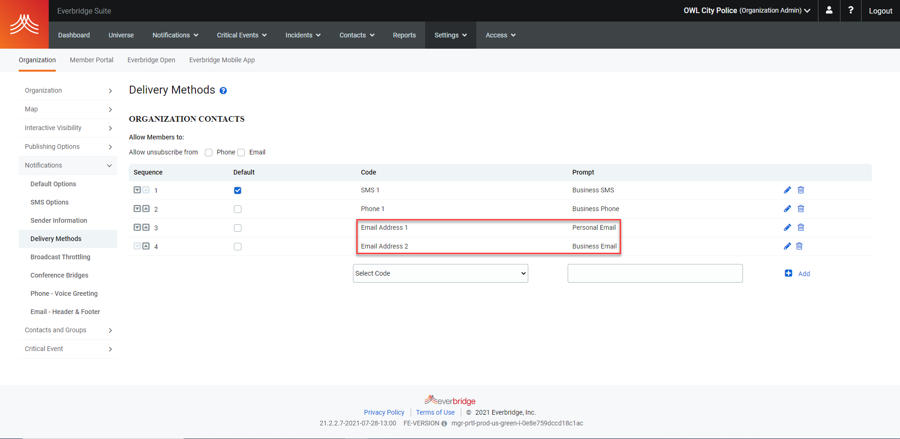900x439 pixels.
Task: Switch to Everbridge Mobile App tab
Action: pyautogui.click(x=222, y=60)
